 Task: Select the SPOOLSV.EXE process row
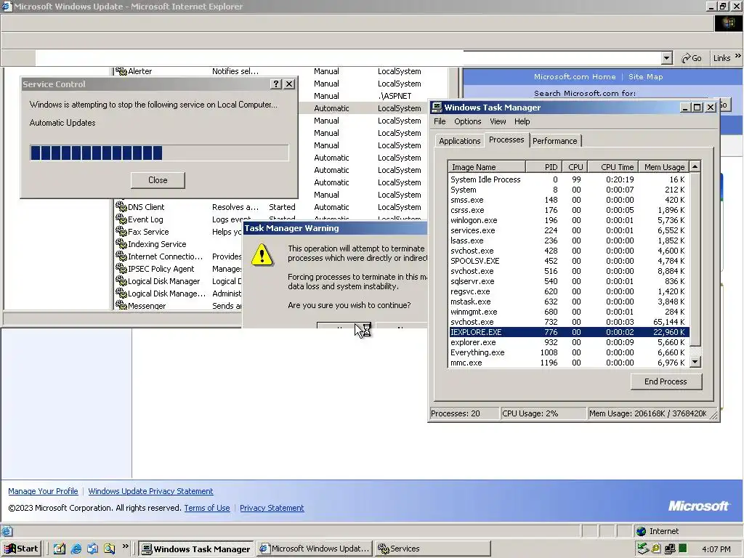pos(569,261)
